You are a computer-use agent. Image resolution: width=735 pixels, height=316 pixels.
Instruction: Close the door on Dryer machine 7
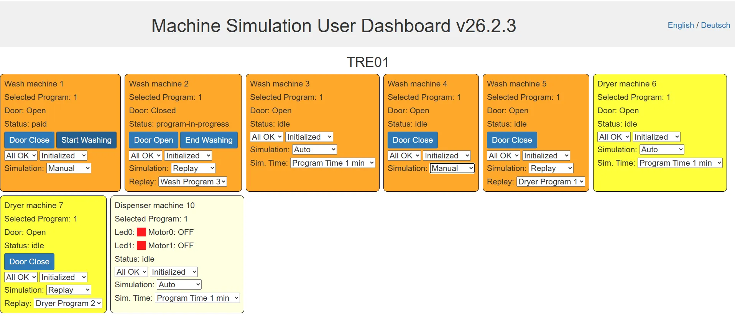point(30,262)
